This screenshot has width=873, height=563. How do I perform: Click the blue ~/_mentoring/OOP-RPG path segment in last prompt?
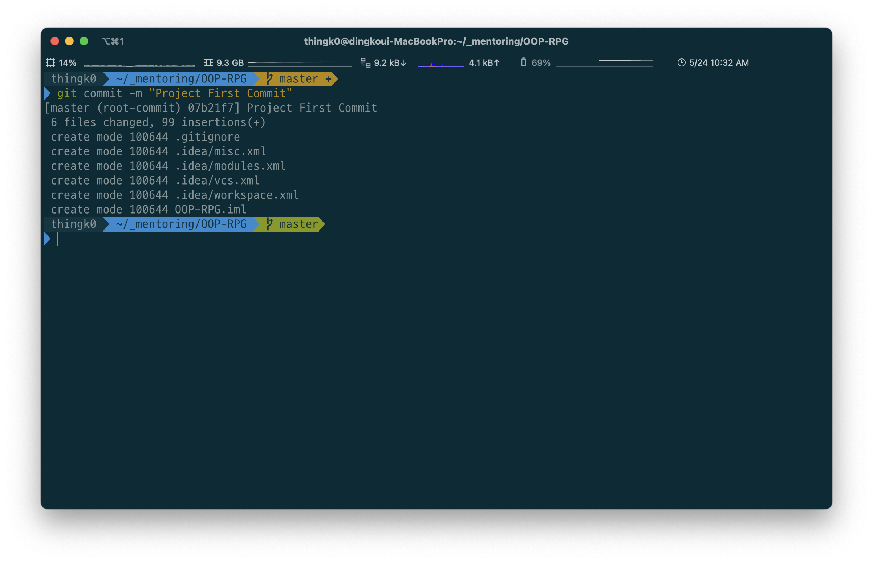(x=181, y=224)
